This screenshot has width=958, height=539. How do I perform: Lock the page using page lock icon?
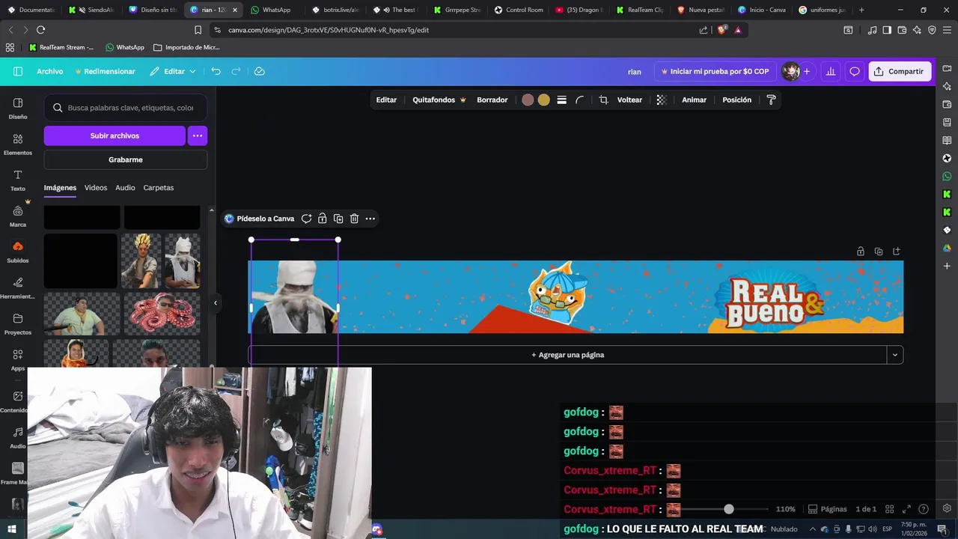click(x=861, y=252)
